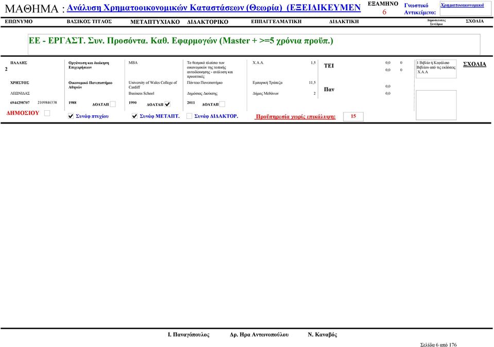Select the ΜΕΤΑΠΤΥΧΙΑΚΟ column header
The width and height of the screenshot is (494, 347).
(155, 22)
